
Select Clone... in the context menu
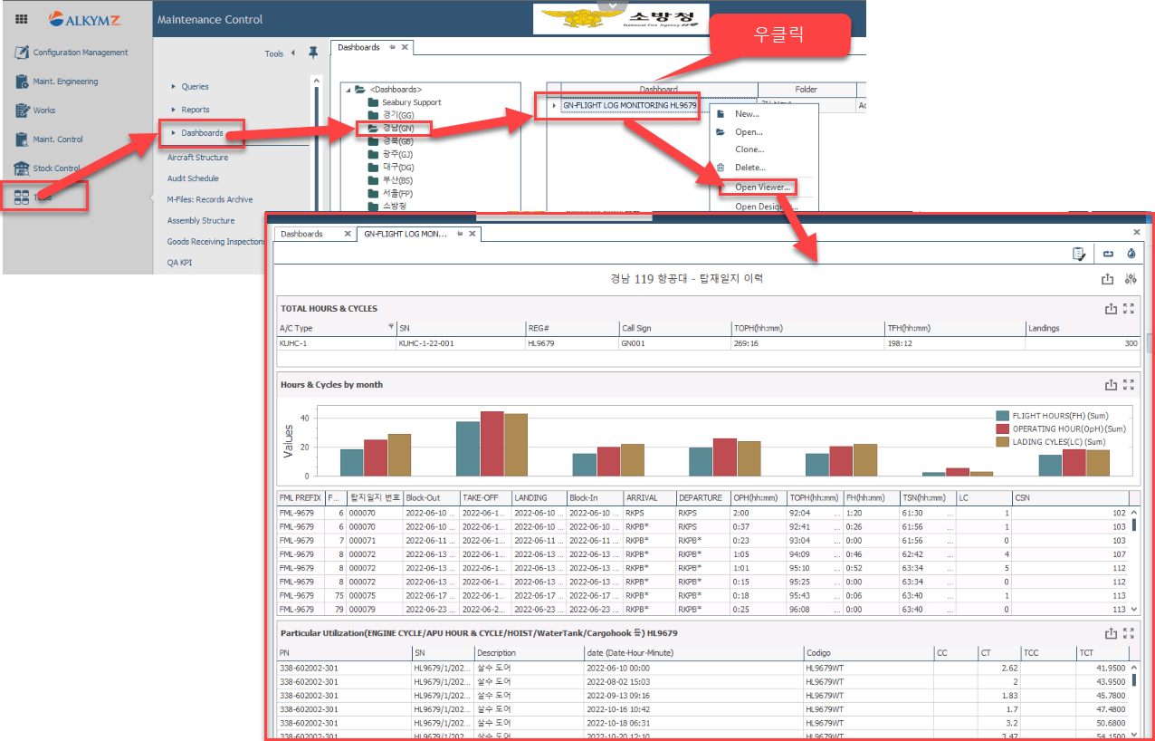point(749,149)
